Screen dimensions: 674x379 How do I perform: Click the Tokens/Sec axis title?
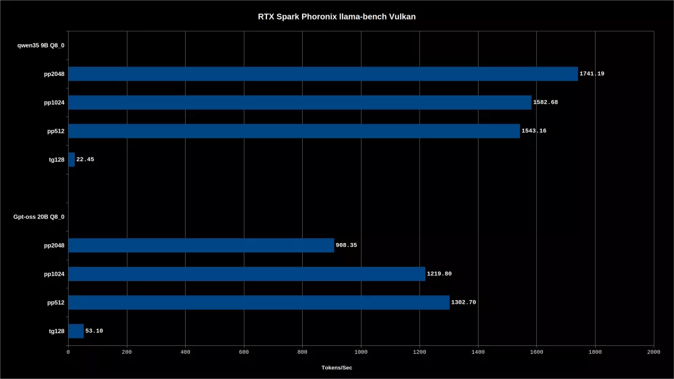(x=336, y=368)
